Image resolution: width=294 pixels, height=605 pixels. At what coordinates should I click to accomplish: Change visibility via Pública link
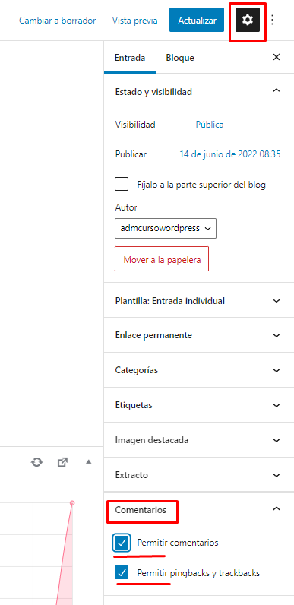[x=210, y=125]
